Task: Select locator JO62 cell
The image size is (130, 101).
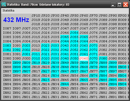Action: tap(84, 50)
